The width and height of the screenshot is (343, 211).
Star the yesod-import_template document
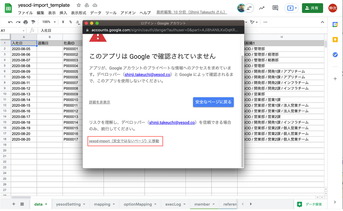click(79, 5)
